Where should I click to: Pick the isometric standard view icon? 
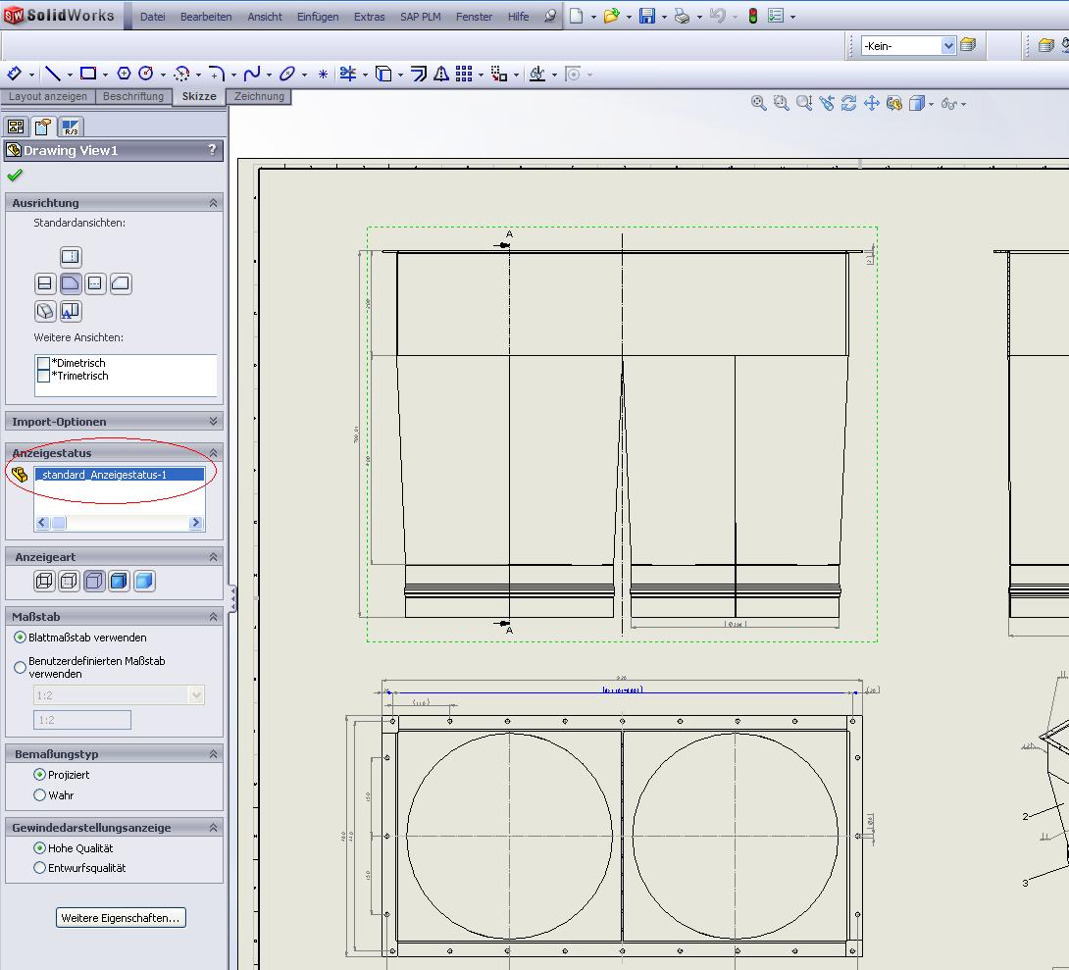(x=44, y=311)
